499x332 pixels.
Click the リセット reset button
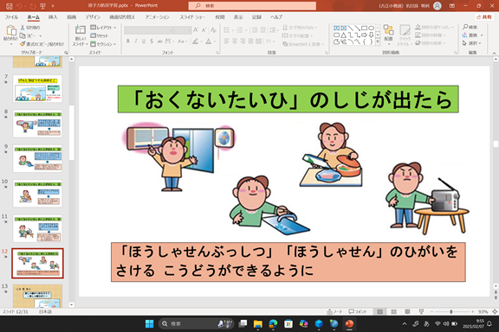(x=100, y=36)
